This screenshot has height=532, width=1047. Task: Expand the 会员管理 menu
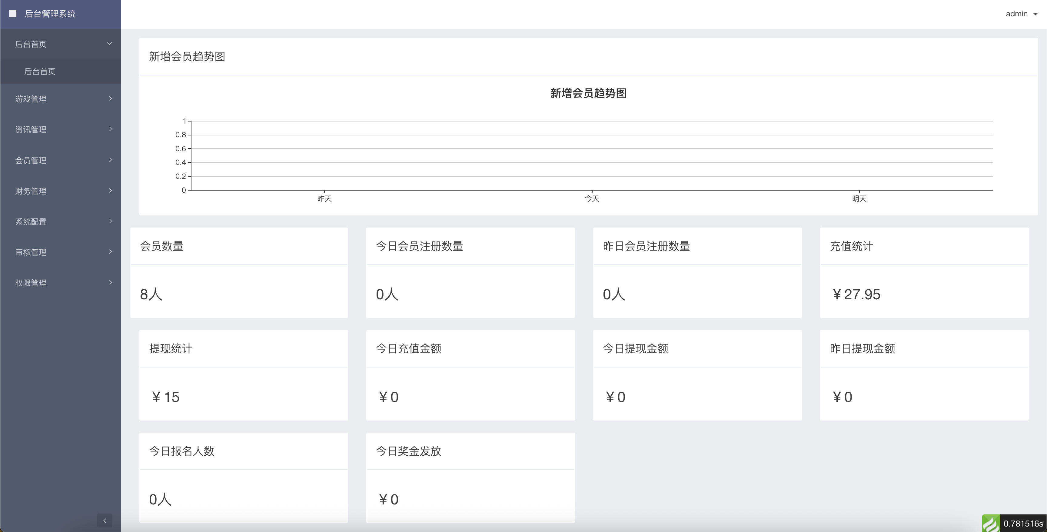click(x=61, y=160)
